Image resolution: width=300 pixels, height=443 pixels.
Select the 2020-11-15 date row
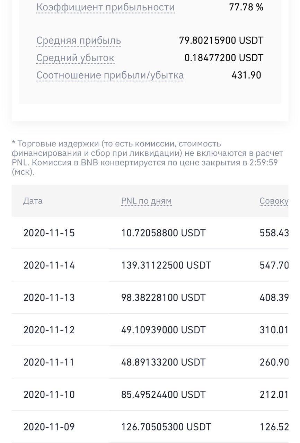pyautogui.click(x=49, y=233)
